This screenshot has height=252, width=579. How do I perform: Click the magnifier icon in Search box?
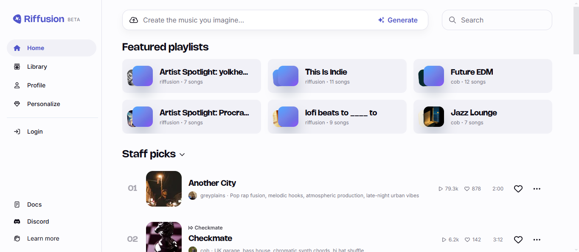453,20
